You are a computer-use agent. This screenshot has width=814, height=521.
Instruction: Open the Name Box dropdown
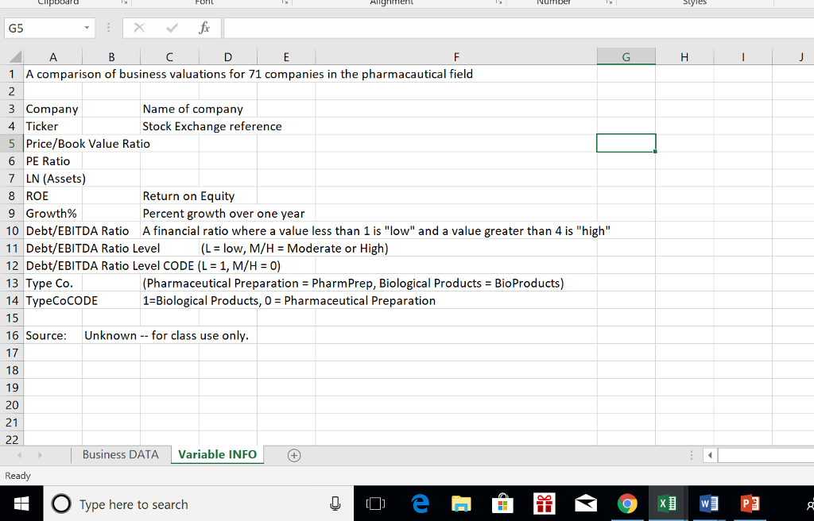point(87,28)
